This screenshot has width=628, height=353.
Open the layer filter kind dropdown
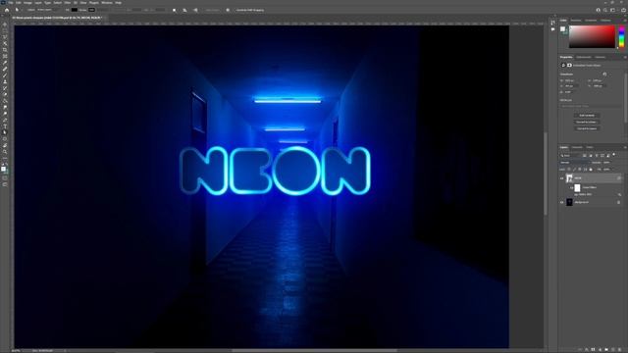(571, 155)
